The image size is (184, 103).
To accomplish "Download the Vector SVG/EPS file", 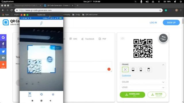I will 157,95.
